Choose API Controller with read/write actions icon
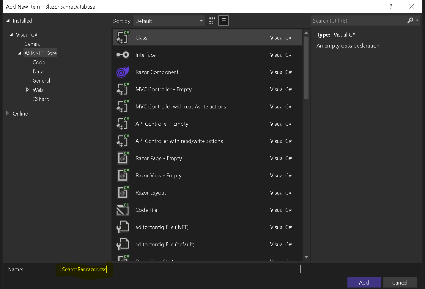The width and height of the screenshot is (425, 289). pos(122,141)
